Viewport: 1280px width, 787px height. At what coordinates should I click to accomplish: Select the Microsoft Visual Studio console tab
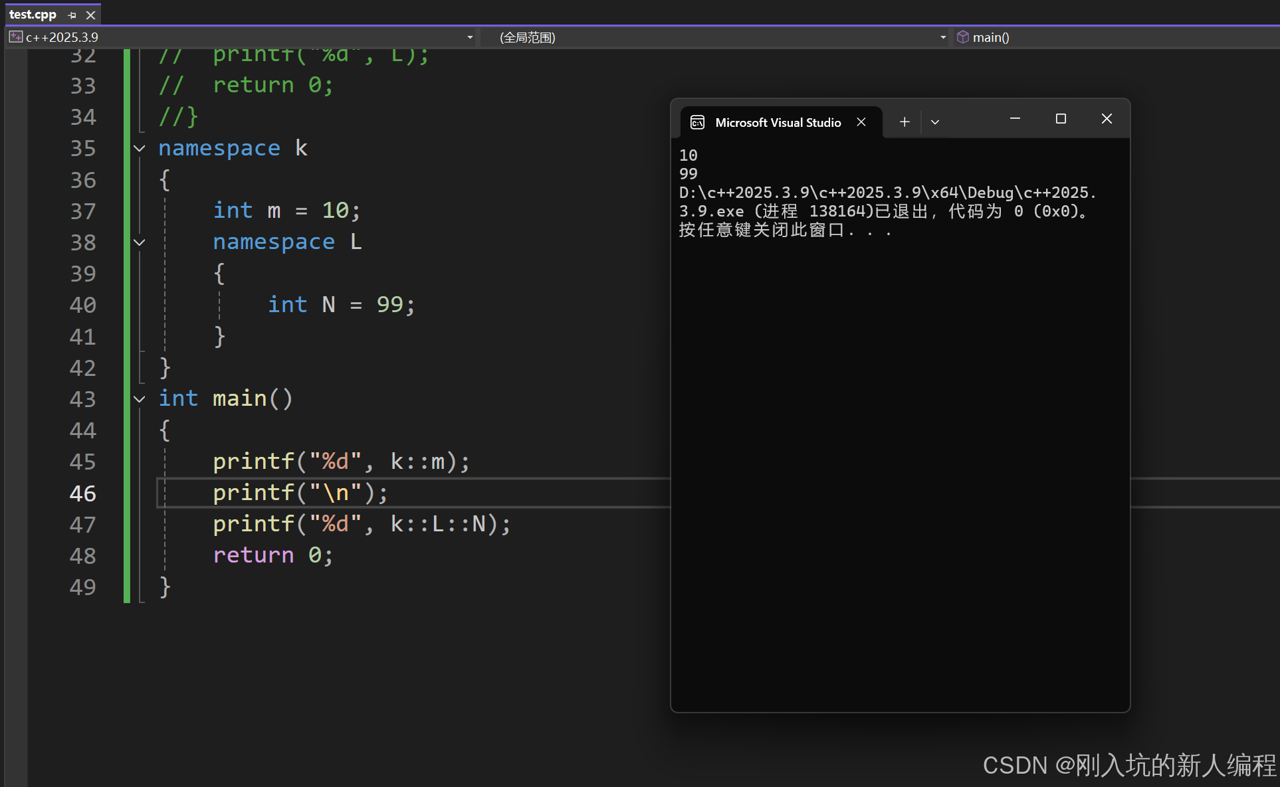[778, 122]
